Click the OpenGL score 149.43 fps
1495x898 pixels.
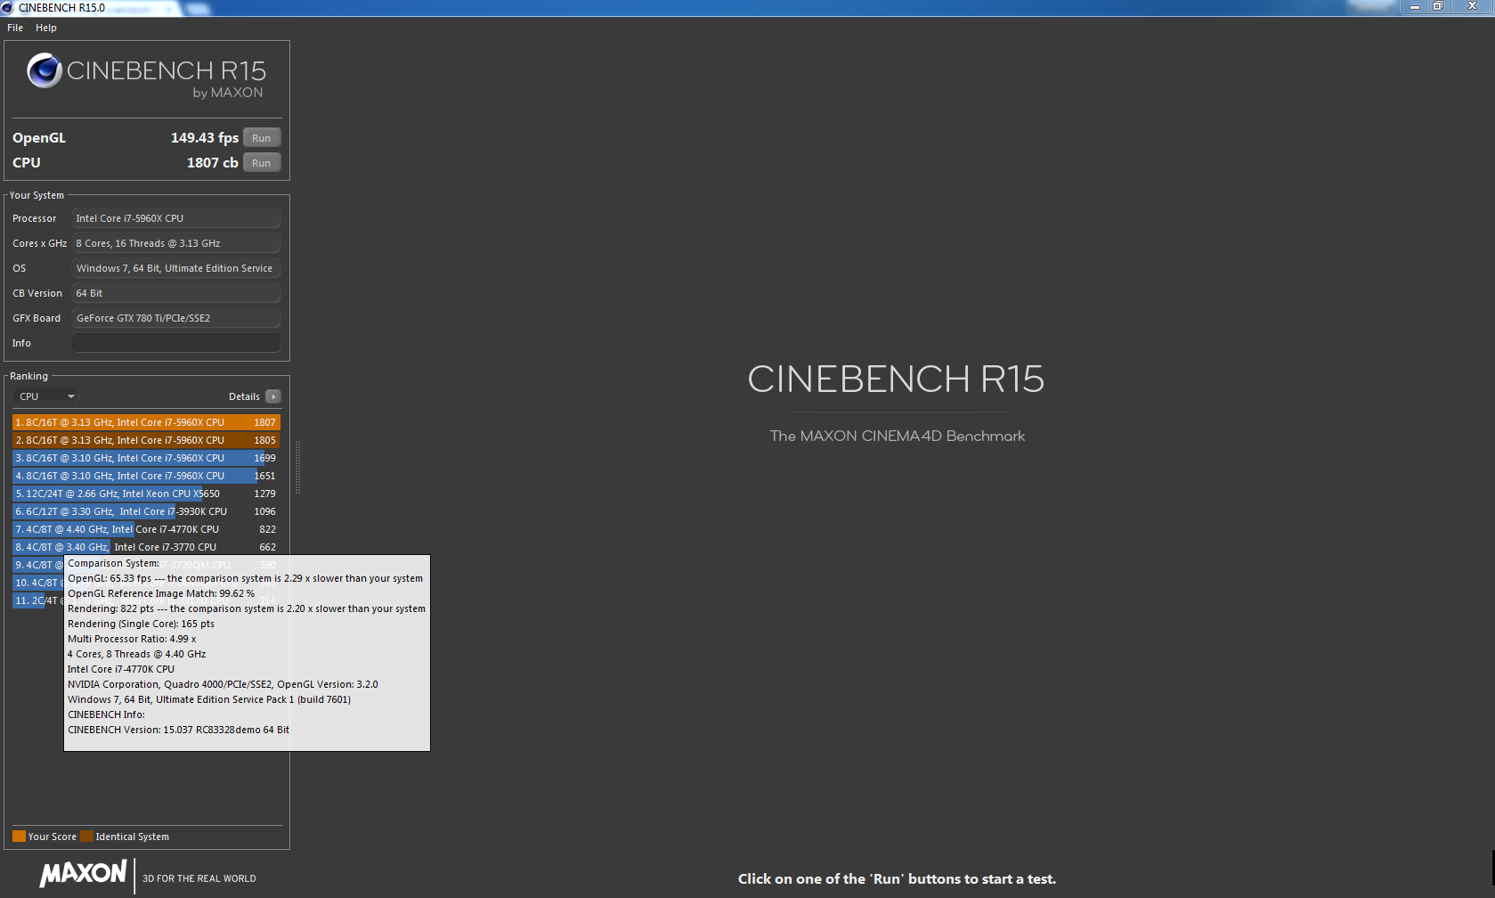click(x=205, y=138)
